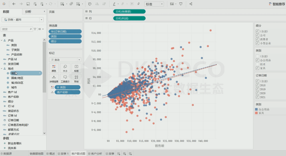Open the 销售额地图 sheet tab

[x=36, y=154]
